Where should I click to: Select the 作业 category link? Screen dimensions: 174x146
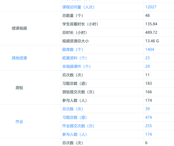coord(19,122)
